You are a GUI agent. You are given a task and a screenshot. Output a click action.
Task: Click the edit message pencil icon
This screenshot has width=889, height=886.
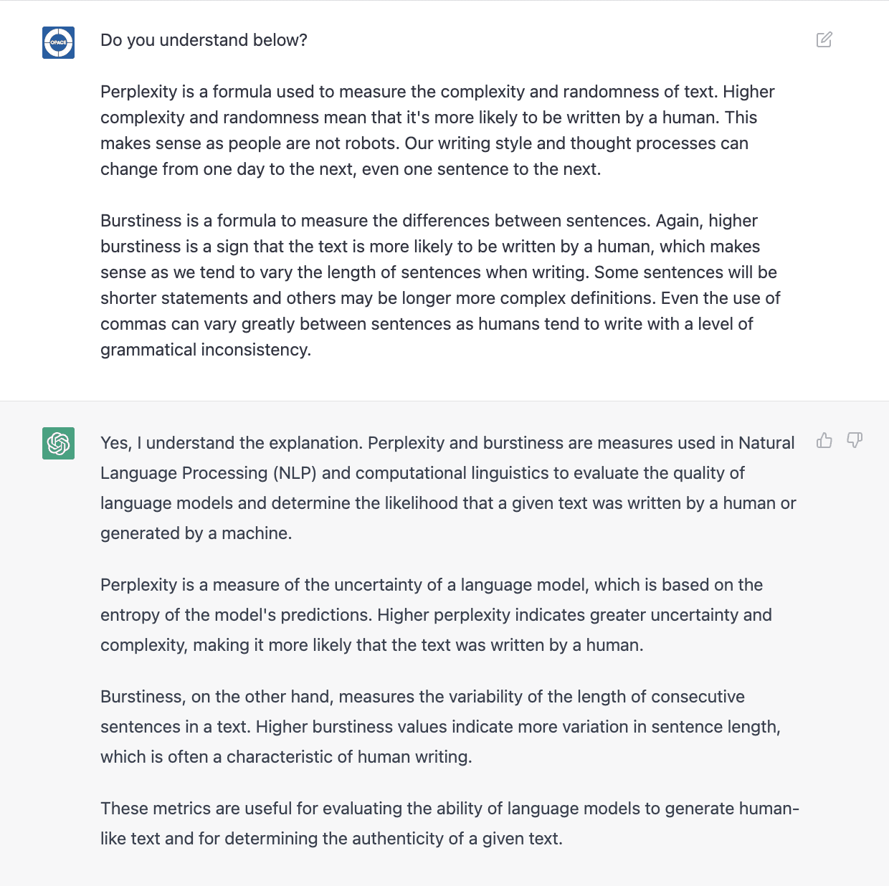coord(824,39)
